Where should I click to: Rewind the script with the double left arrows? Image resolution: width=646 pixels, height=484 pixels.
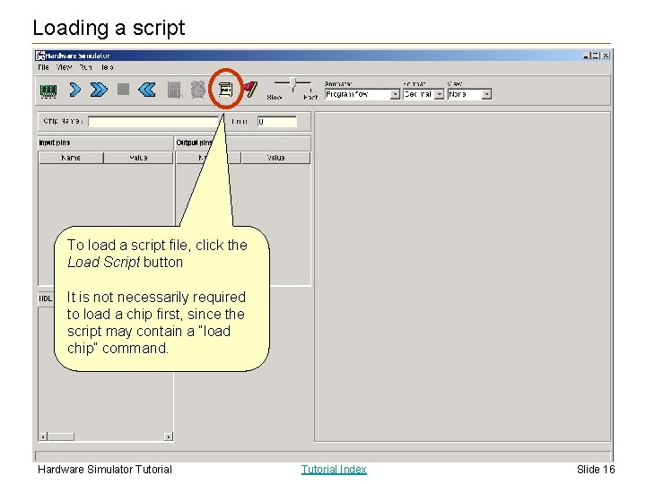pyautogui.click(x=147, y=90)
